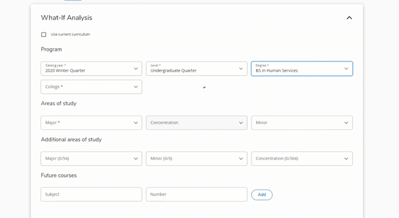This screenshot has height=218, width=399.
Task: Open the Level dropdown
Action: click(196, 69)
